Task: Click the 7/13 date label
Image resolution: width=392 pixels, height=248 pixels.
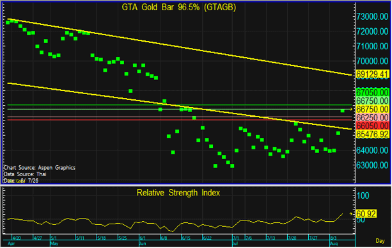Action: (270, 238)
